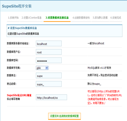Click the label 数据库密码
This screenshot has height=121, width=127.
tap(13, 60)
